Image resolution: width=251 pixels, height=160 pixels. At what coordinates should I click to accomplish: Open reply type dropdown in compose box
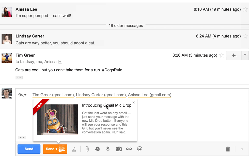22,95
